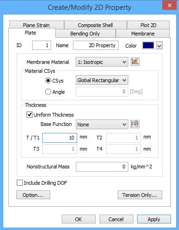Click the Nonstructural Mass field
Viewport: 179px width, 230px height.
[x=102, y=167]
